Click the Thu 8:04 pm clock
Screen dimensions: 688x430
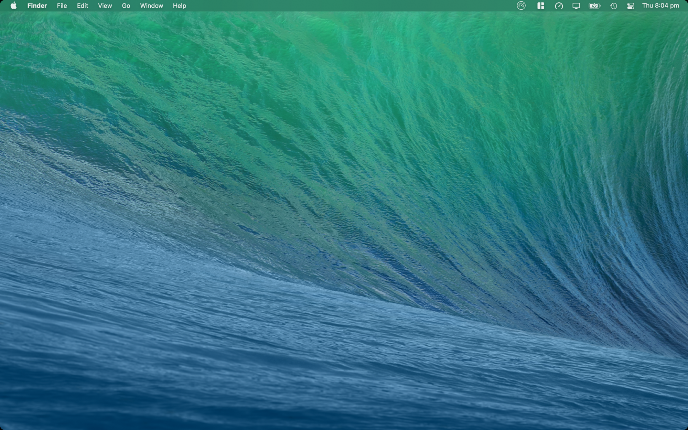coord(660,6)
